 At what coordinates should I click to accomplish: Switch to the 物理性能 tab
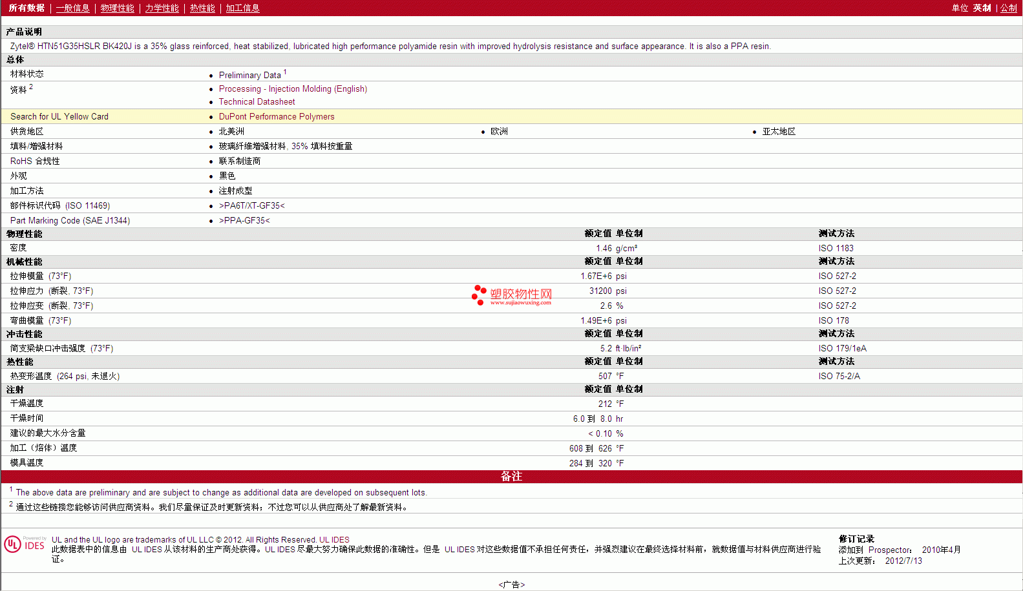click(x=117, y=8)
